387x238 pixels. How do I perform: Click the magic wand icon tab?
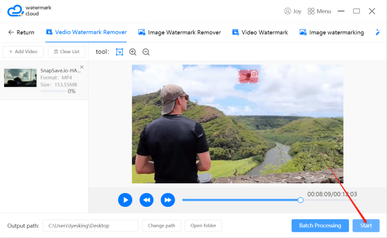coord(378,32)
